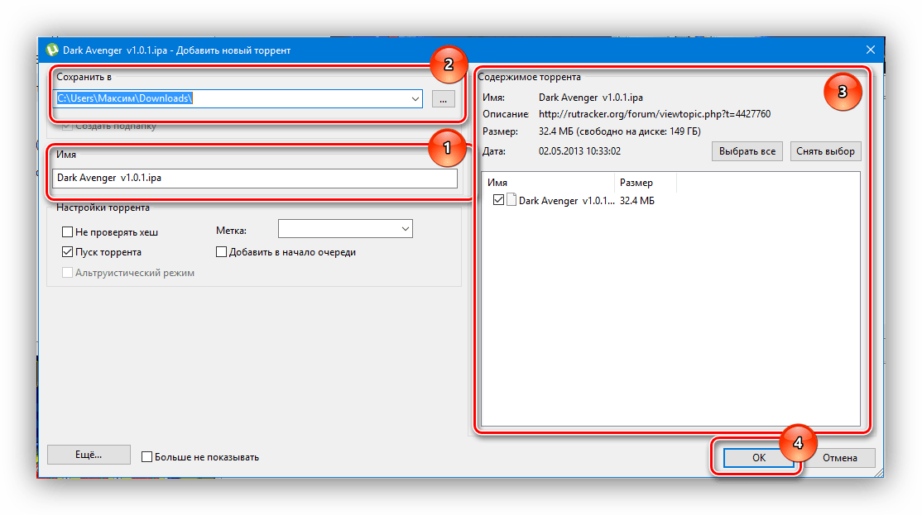
Task: Open additional options with the 'Ещё...' button
Action: tap(89, 455)
